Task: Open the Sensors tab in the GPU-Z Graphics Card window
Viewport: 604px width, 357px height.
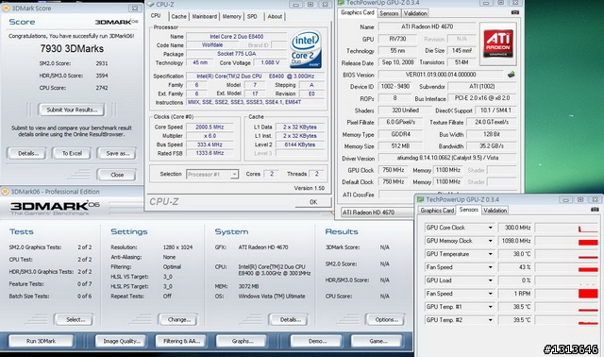Action: point(389,13)
